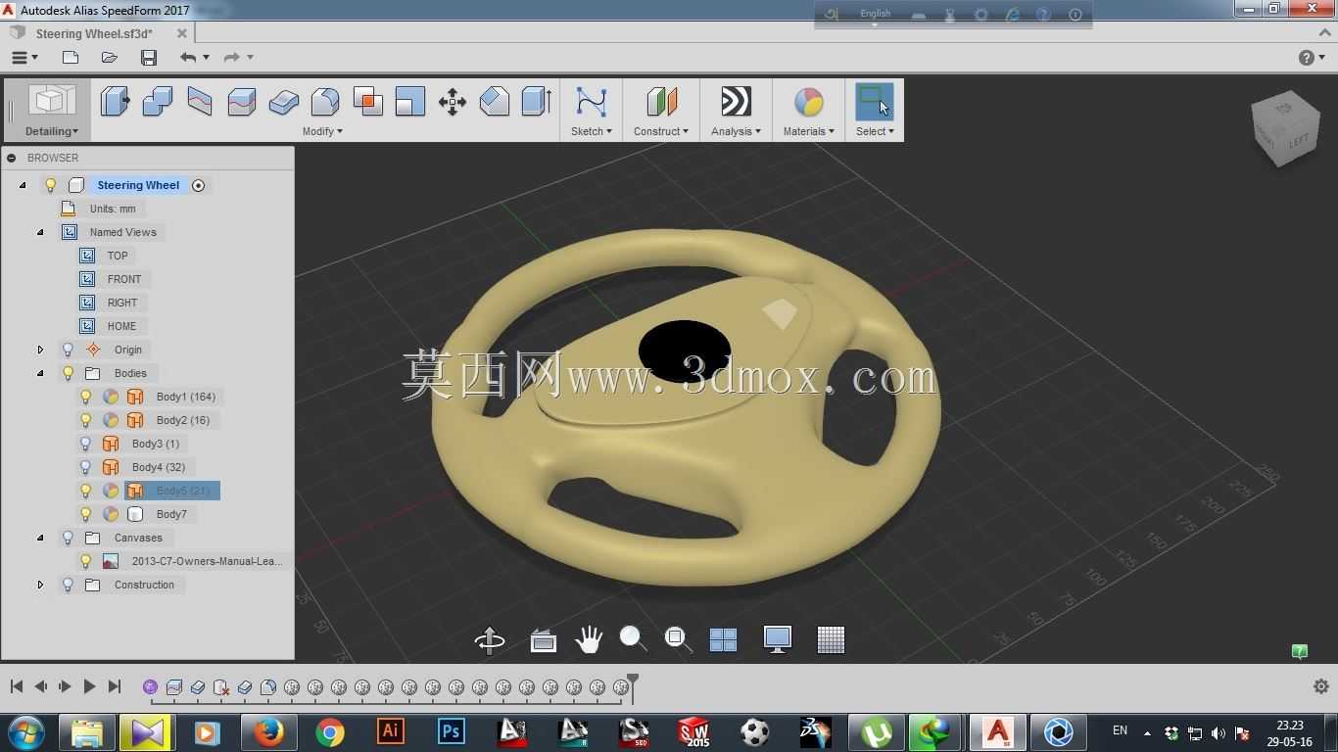Image resolution: width=1338 pixels, height=752 pixels.
Task: Expand the Origin node
Action: click(40, 350)
